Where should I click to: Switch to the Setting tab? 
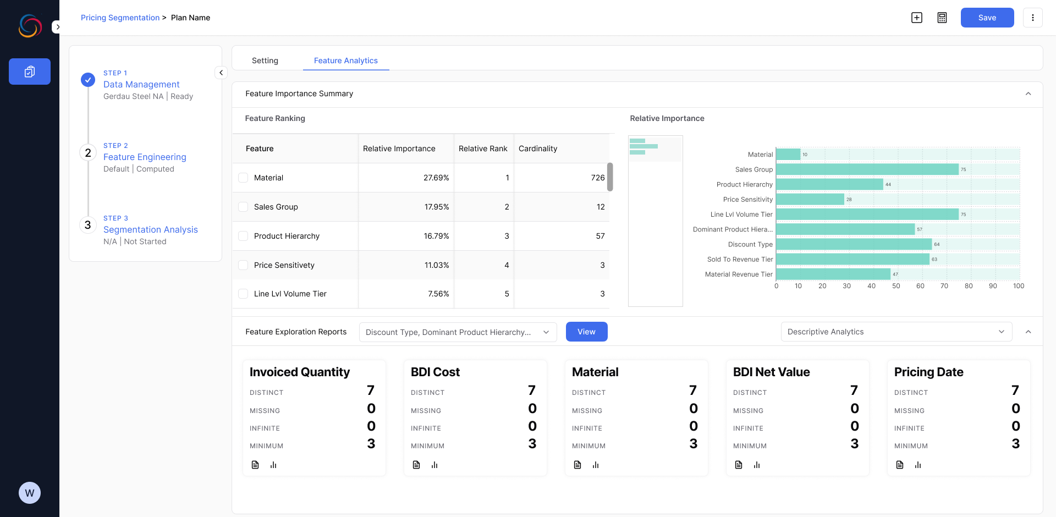pyautogui.click(x=265, y=61)
